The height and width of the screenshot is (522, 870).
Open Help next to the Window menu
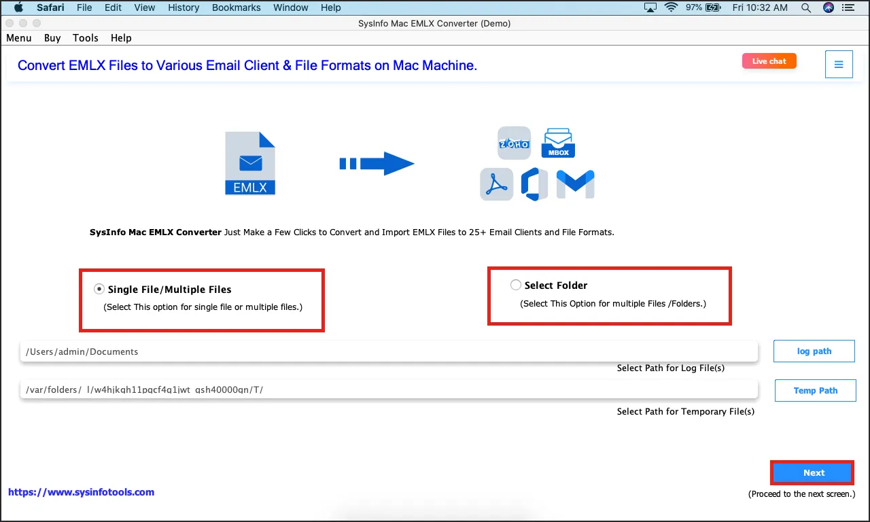tap(331, 7)
